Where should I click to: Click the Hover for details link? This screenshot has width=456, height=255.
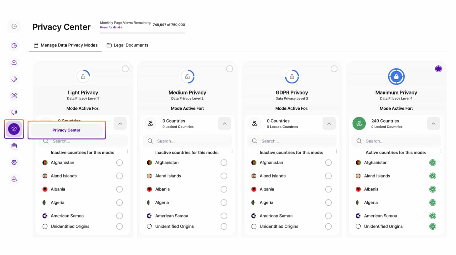(x=111, y=27)
